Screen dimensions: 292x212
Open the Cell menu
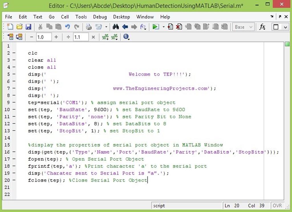tap(65, 17)
